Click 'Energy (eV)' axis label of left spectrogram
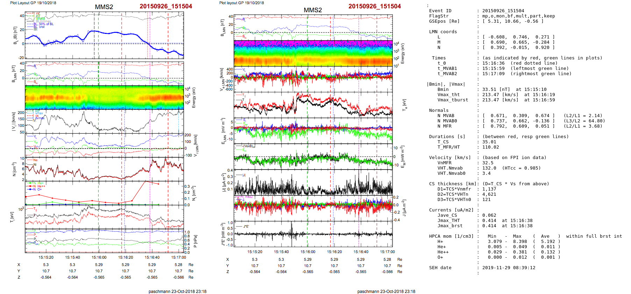 (194, 98)
